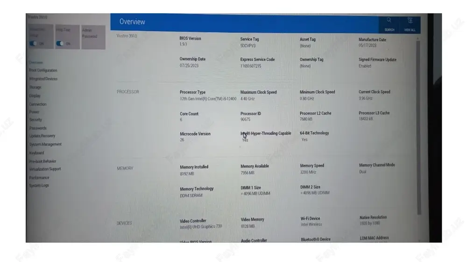Click Minimum Clock Speed 0.80 GHz
The image size is (467, 262).
(307, 98)
